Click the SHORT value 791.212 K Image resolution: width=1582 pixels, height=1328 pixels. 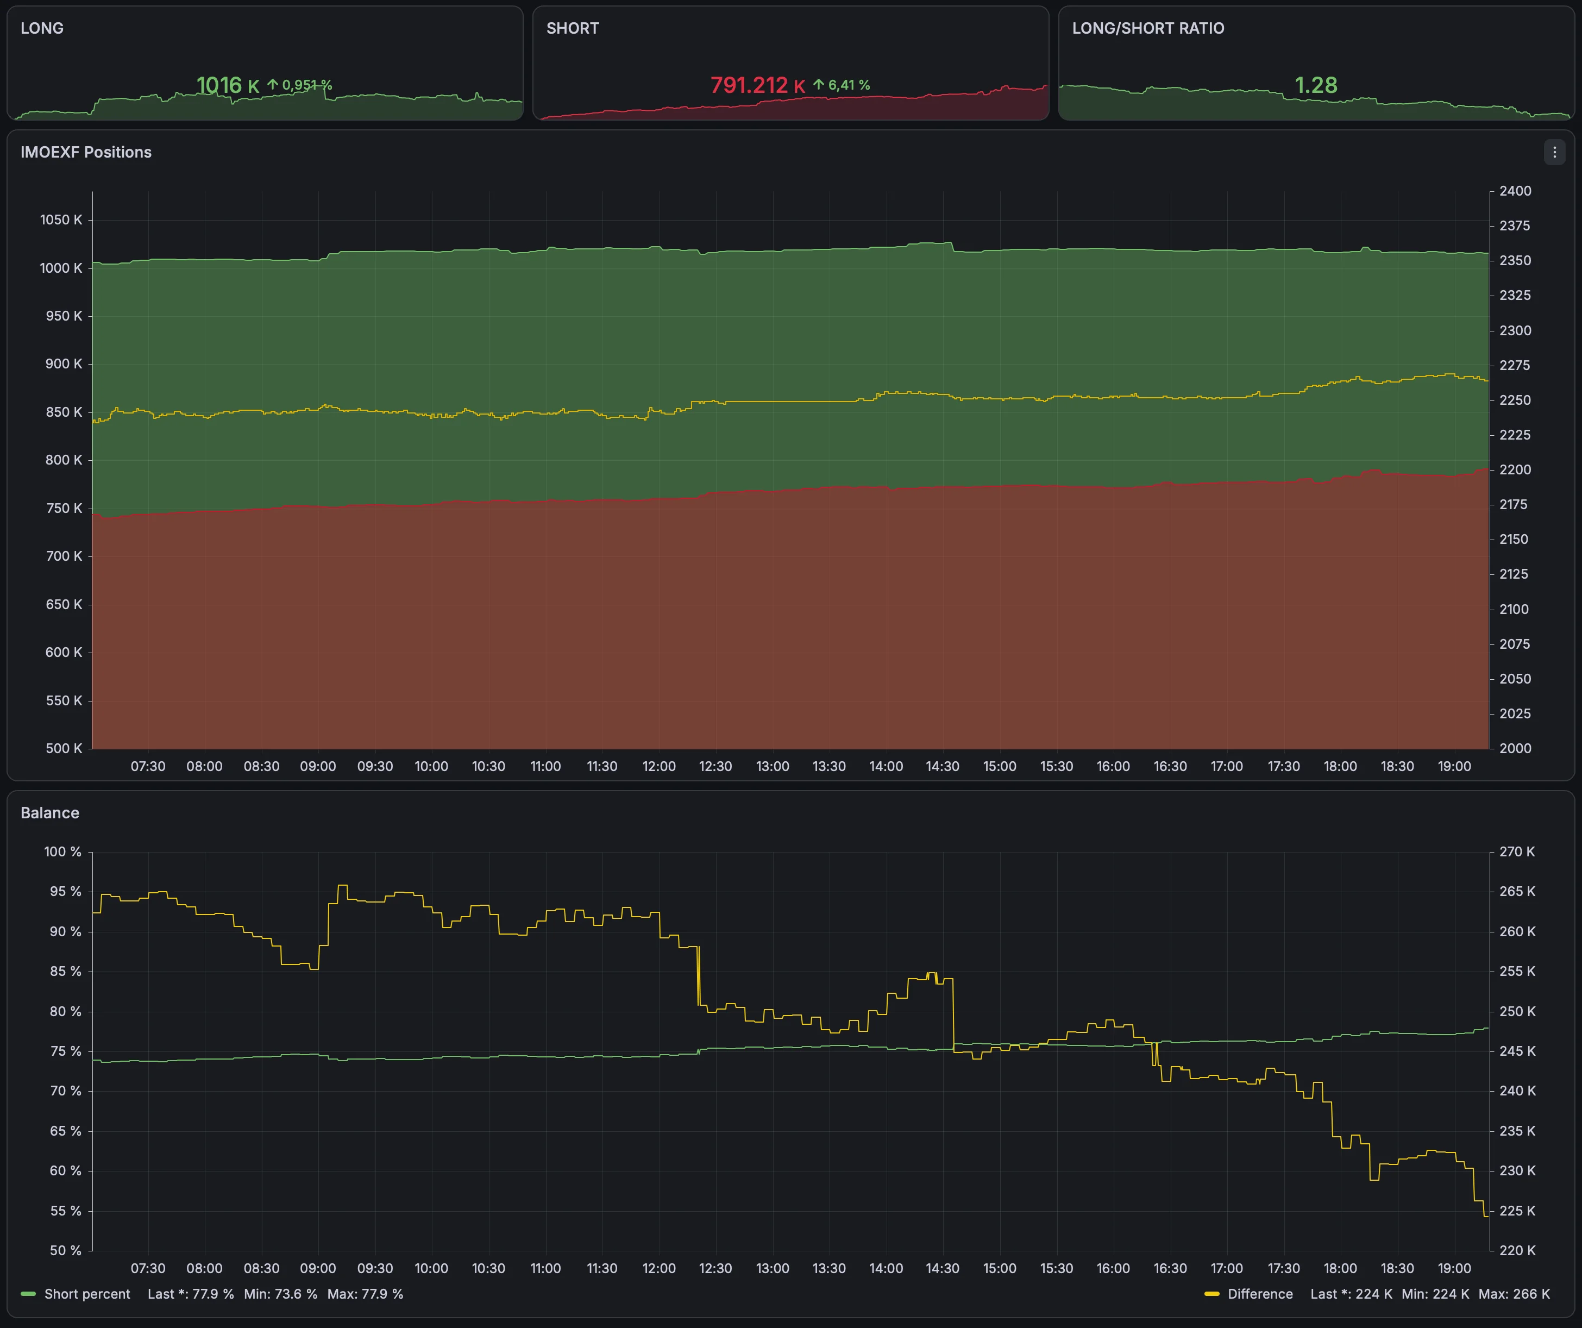tap(758, 85)
